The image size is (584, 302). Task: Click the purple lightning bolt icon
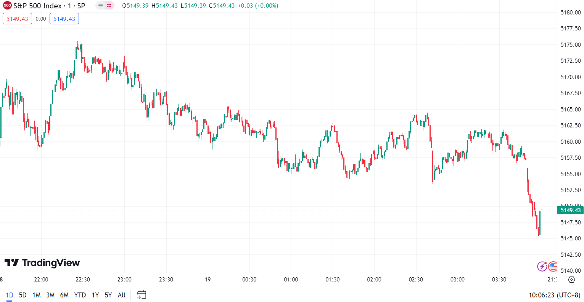tap(542, 266)
